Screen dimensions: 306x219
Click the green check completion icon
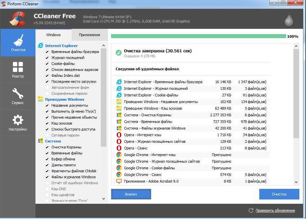click(x=118, y=53)
